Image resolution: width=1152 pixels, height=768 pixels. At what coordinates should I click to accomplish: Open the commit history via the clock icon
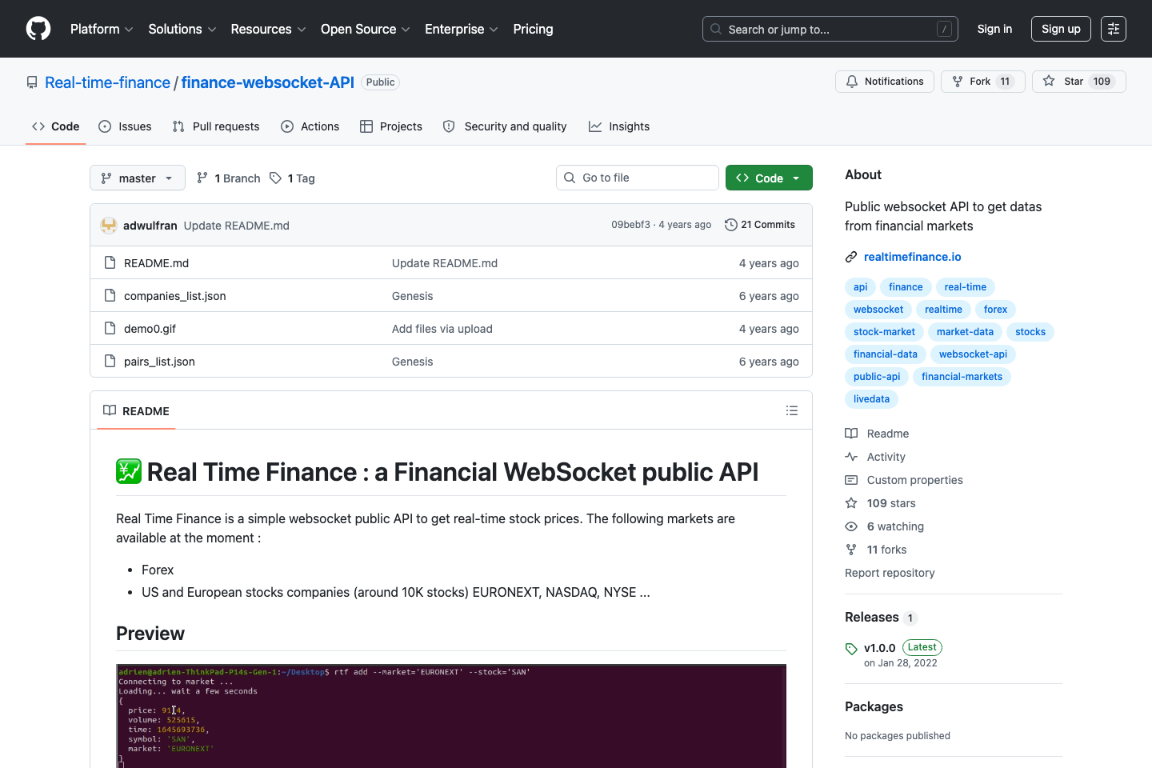pyautogui.click(x=730, y=225)
